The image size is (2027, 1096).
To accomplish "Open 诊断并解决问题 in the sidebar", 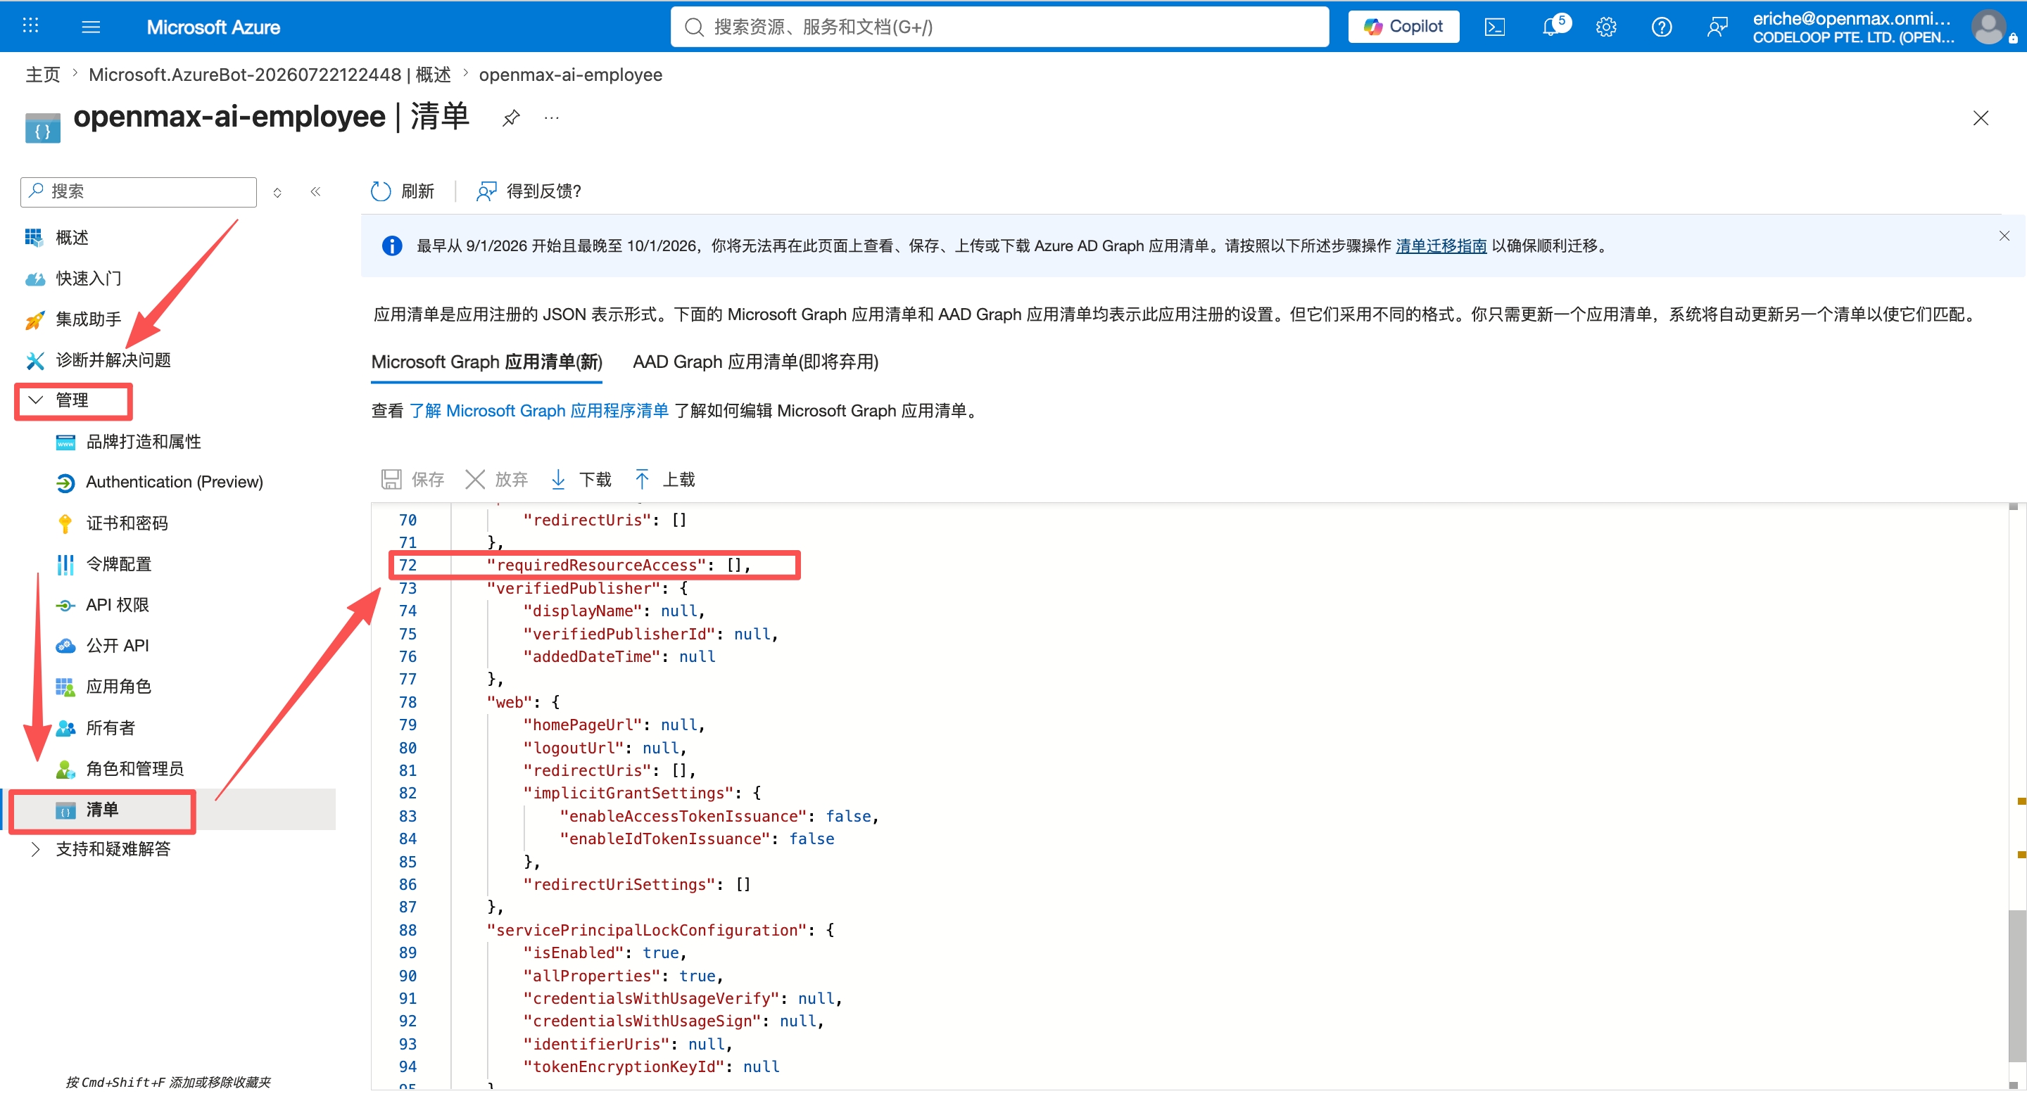I will [x=113, y=359].
